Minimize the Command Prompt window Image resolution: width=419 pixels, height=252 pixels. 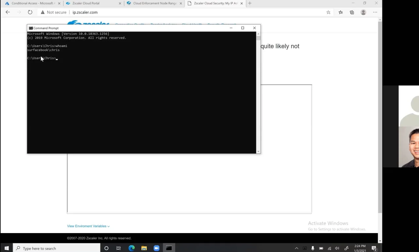[x=231, y=28]
